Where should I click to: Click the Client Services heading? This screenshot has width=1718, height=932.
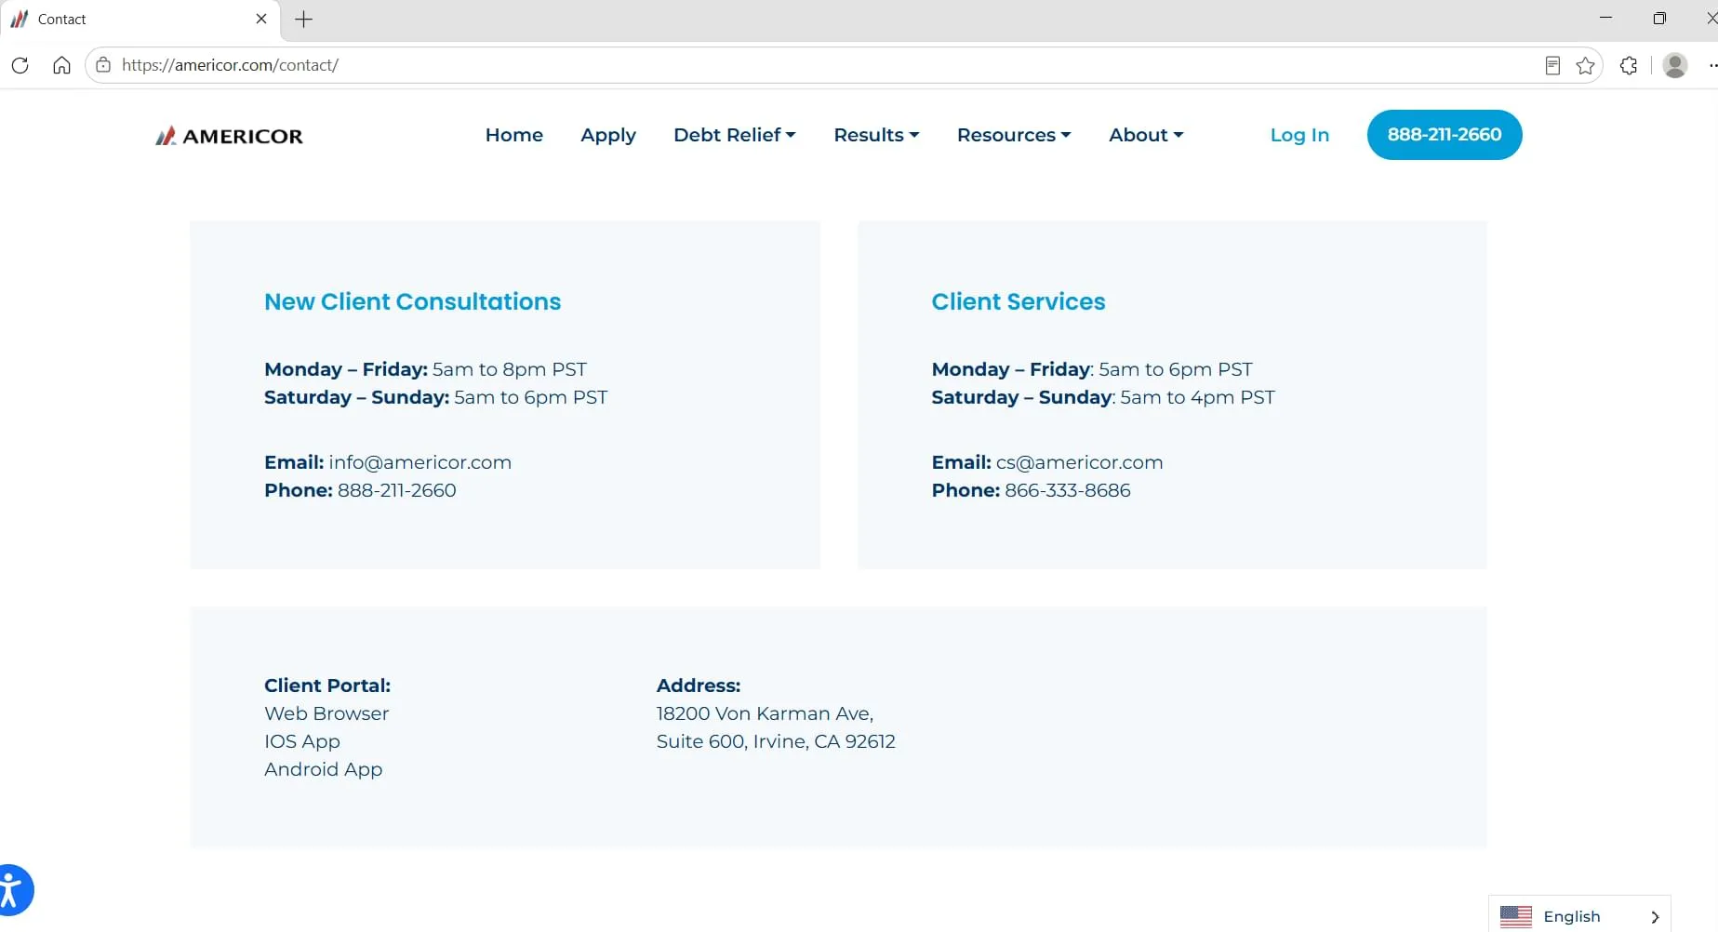tap(1019, 301)
